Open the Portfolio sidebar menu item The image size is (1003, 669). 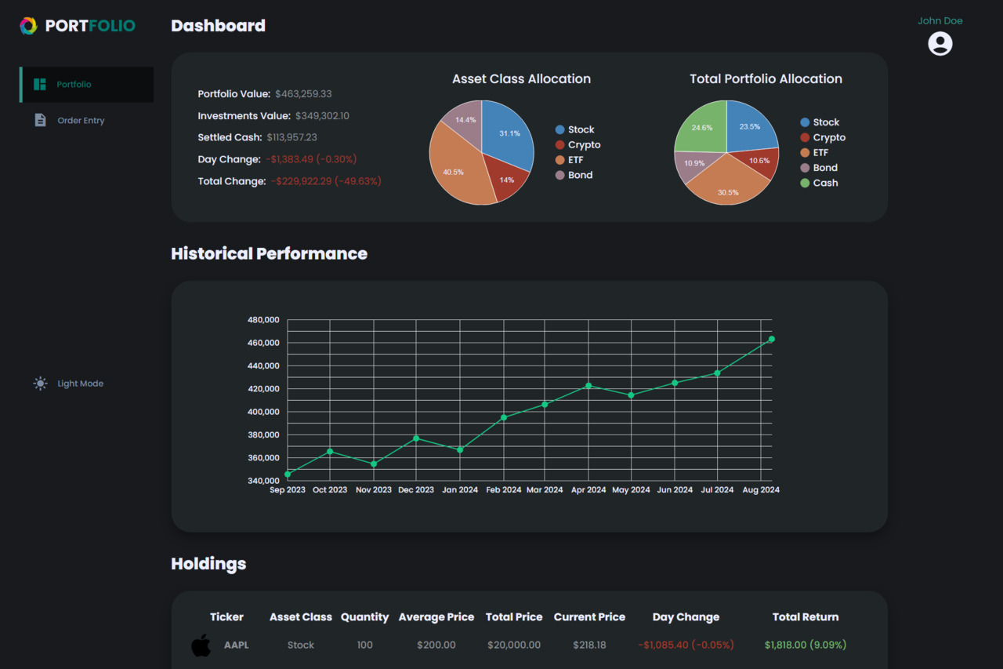87,84
